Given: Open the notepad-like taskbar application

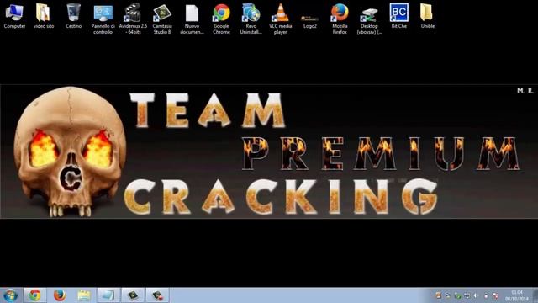Looking at the screenshot, I should pos(108,295).
